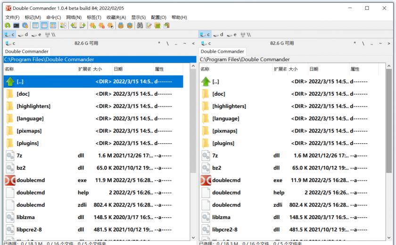Open network \\ button in left panel
Screen dimensions: 396x245
point(50,34)
